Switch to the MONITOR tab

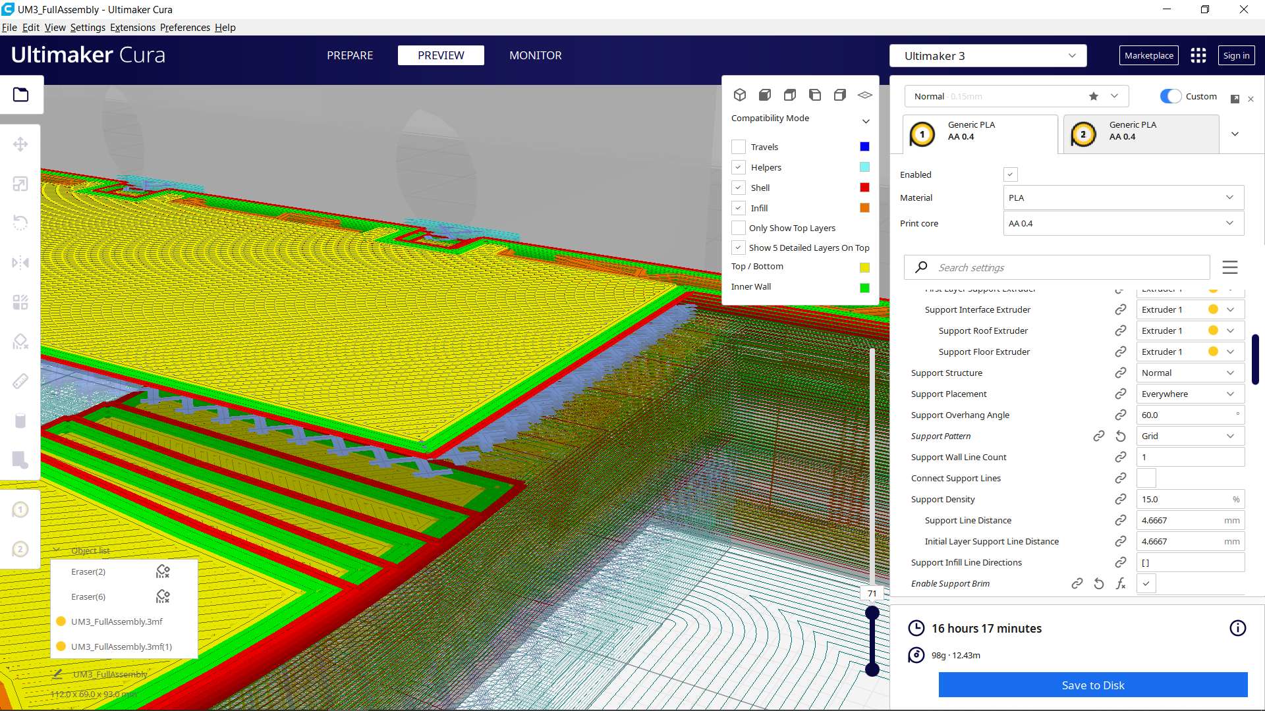535,55
